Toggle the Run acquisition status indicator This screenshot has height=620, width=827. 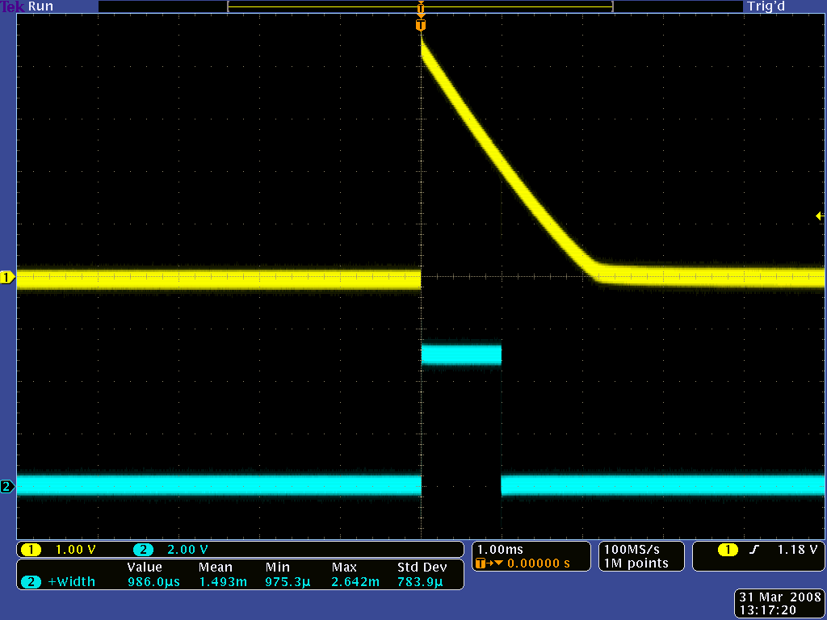click(x=40, y=6)
